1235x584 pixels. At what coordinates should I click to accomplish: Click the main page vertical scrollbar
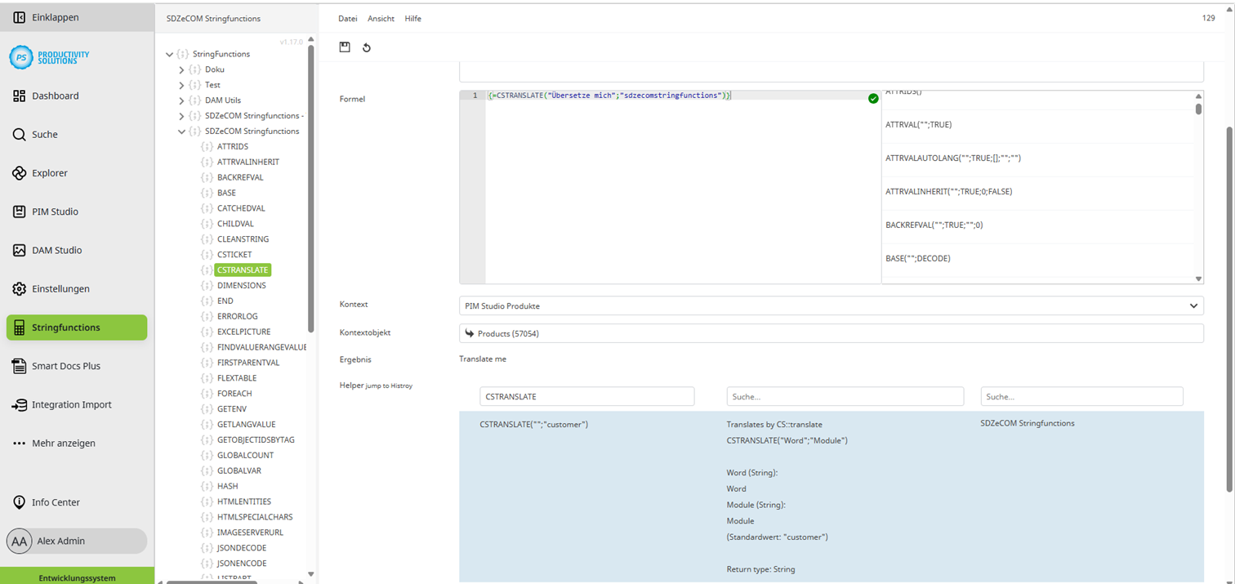(1229, 310)
